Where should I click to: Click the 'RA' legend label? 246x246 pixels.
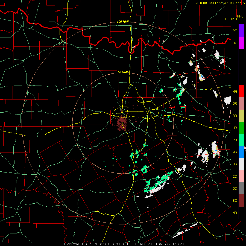click(x=235, y=140)
